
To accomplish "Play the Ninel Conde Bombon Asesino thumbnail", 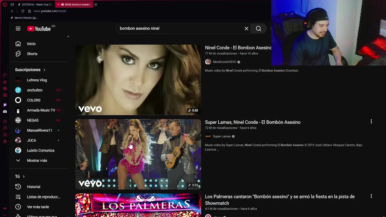I will click(138, 80).
